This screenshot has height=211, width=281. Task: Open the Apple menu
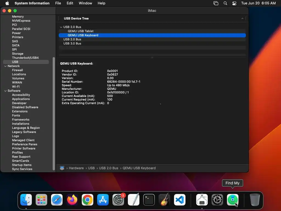(x=7, y=3)
